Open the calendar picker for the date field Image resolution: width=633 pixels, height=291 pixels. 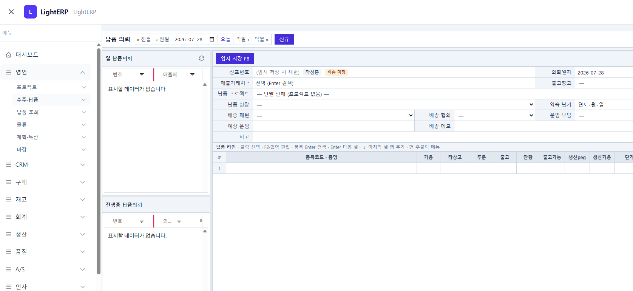tap(212, 39)
